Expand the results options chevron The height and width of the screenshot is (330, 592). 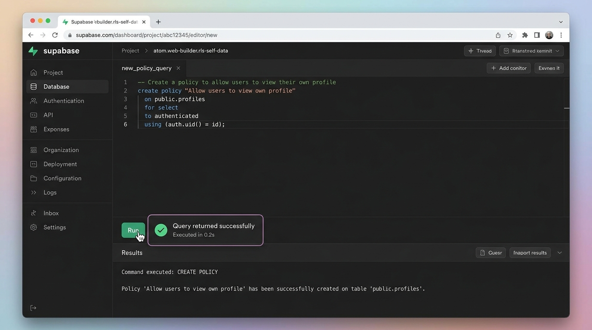(559, 253)
